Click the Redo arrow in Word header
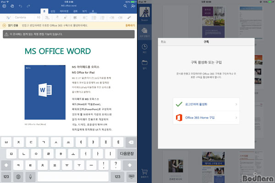The image size is (275, 183). point(28,6)
